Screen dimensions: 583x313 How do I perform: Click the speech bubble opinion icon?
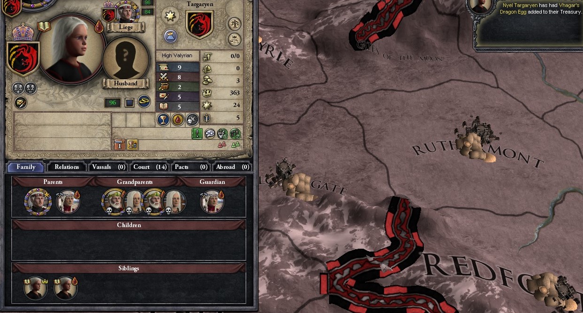pyautogui.click(x=210, y=134)
